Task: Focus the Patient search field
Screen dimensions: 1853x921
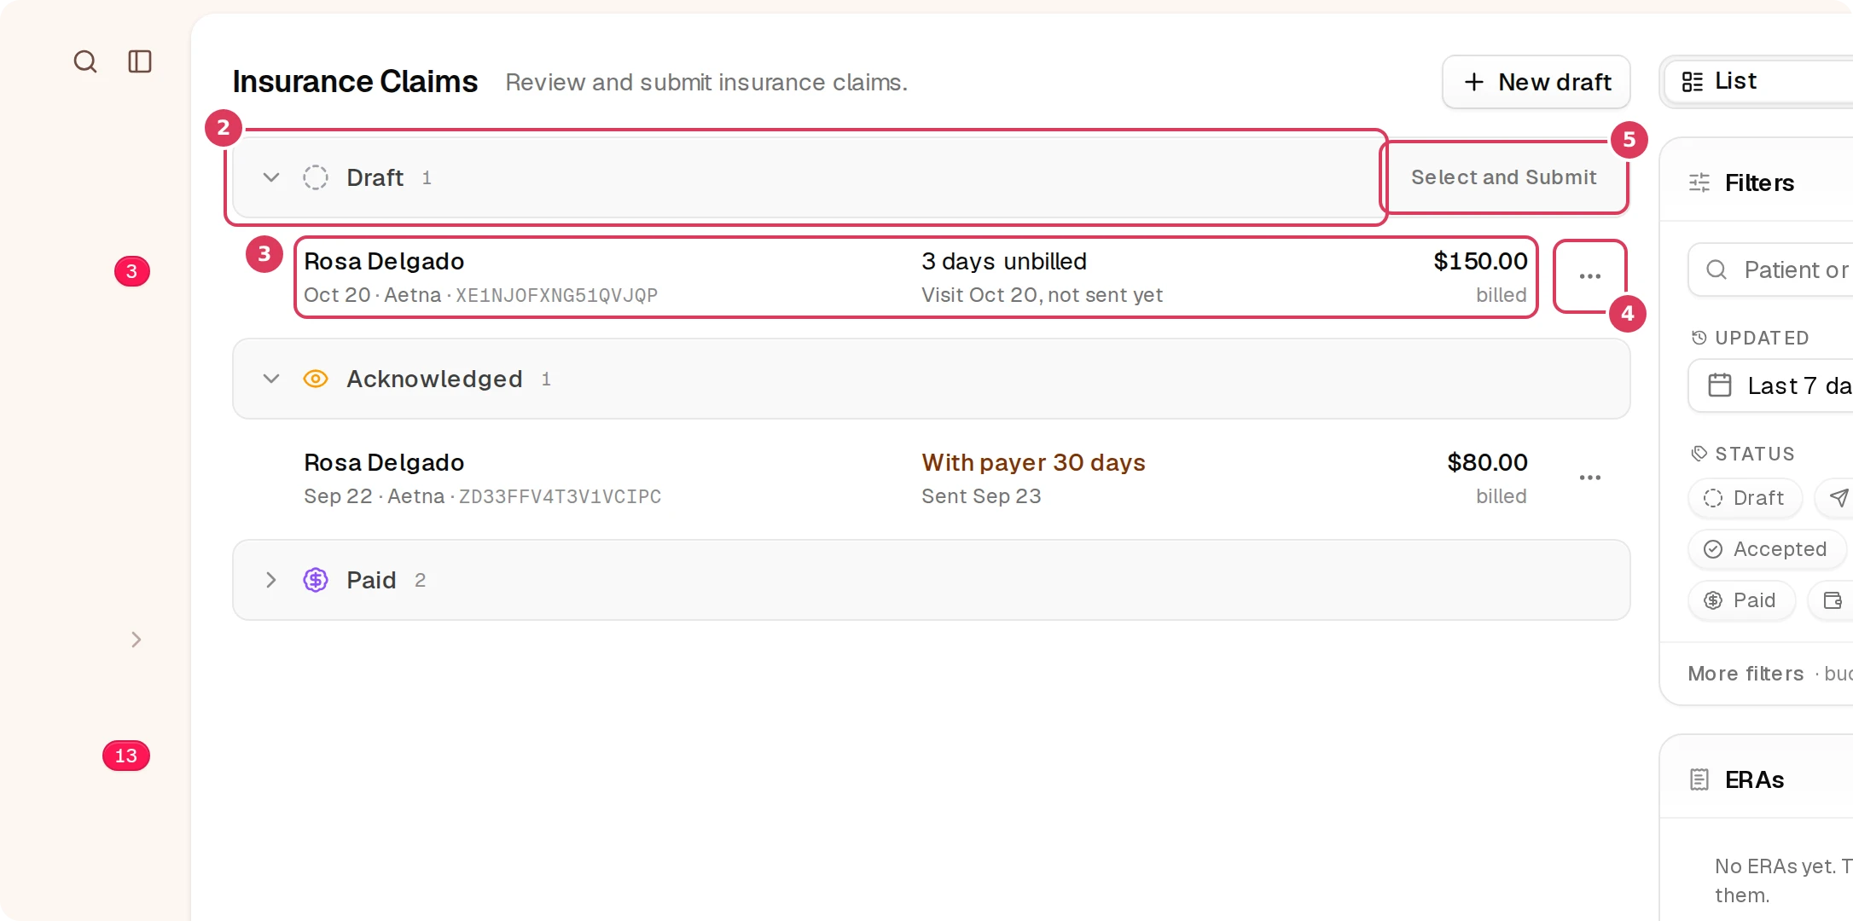Action: click(1771, 269)
